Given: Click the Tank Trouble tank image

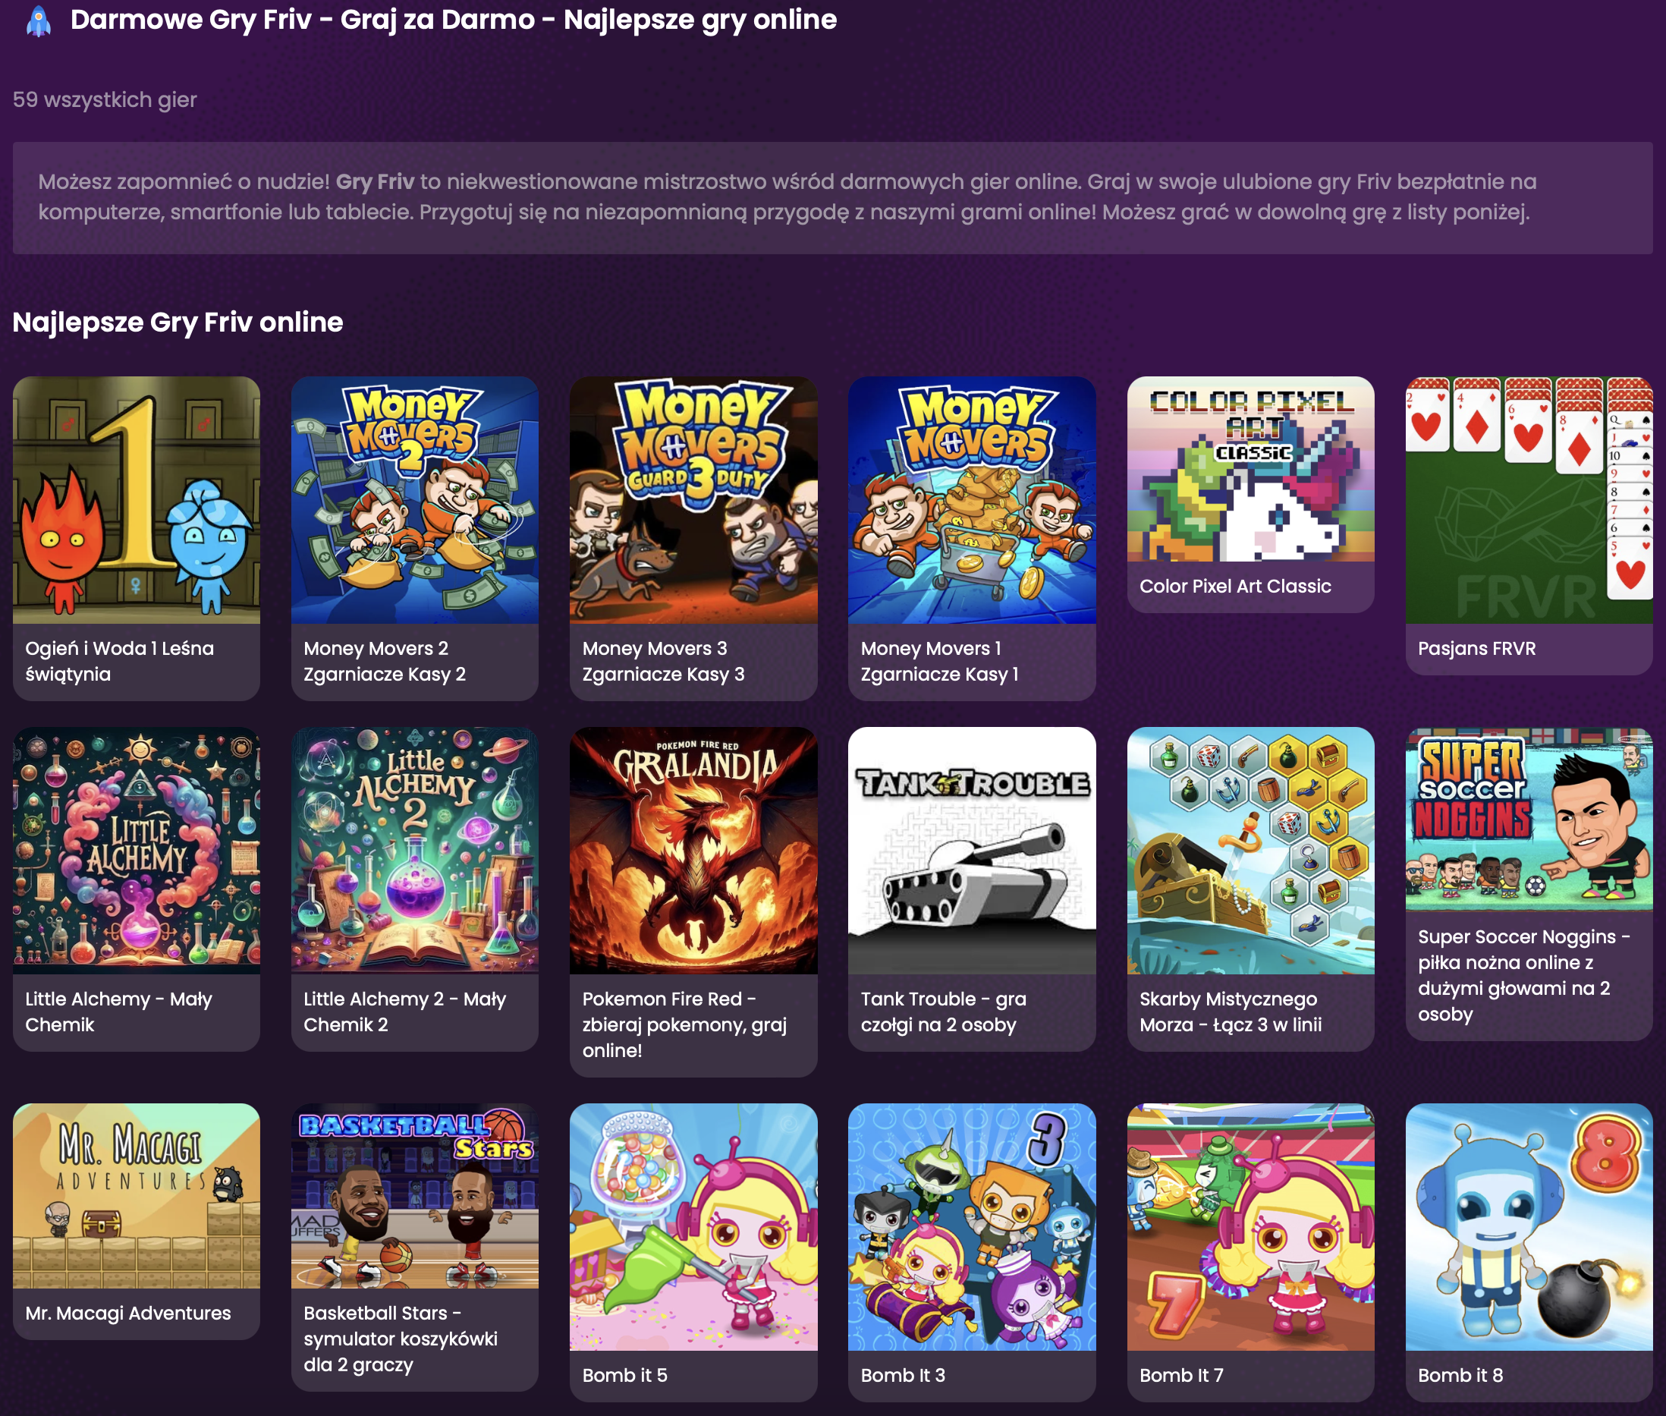Looking at the screenshot, I should [x=971, y=850].
